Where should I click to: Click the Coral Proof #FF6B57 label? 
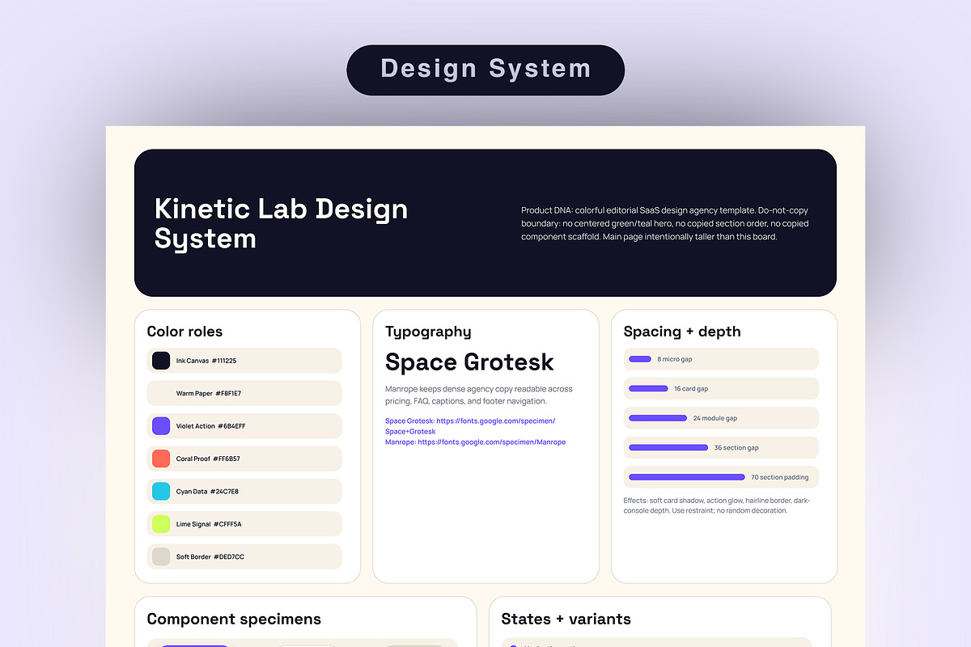tap(208, 459)
